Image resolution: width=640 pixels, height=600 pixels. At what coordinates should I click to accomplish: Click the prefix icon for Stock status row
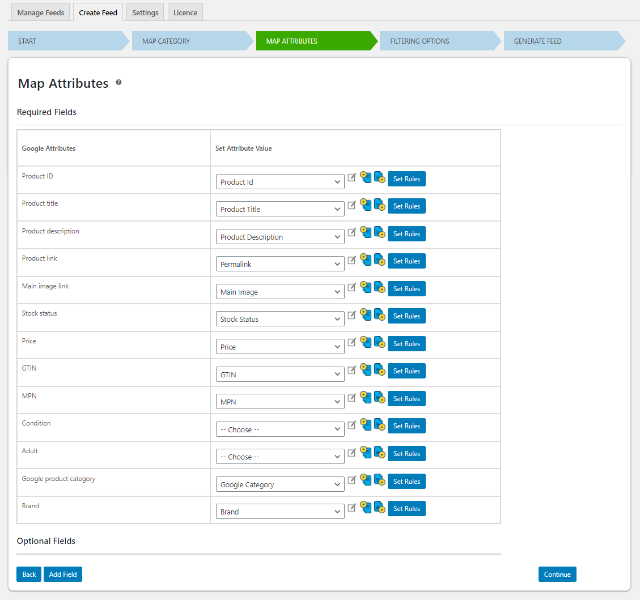[x=366, y=314]
